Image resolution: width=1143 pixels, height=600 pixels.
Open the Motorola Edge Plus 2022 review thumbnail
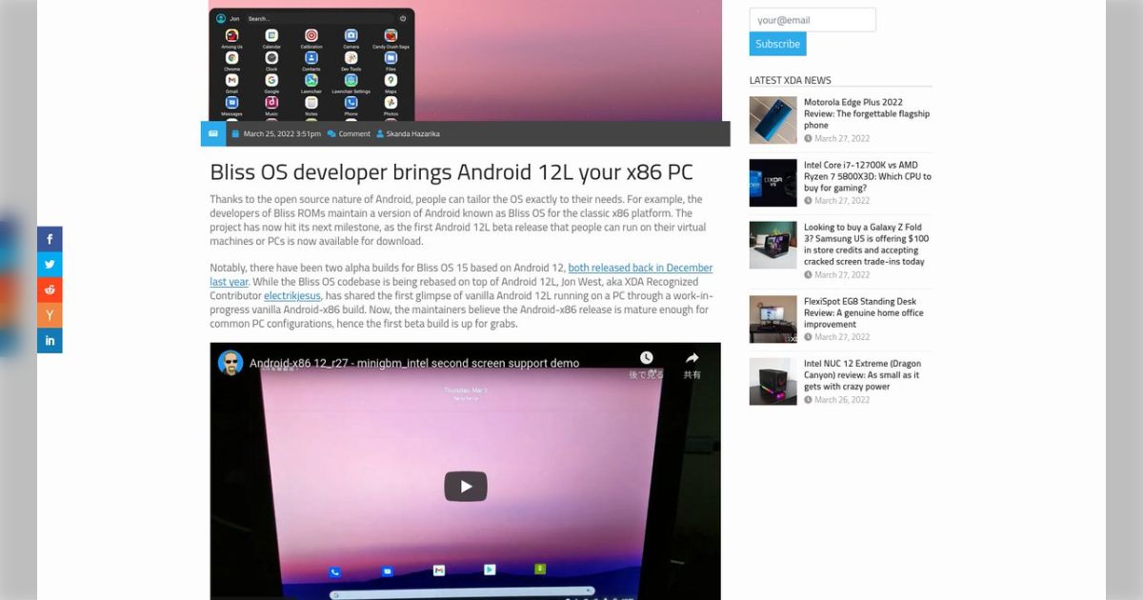pyautogui.click(x=772, y=119)
